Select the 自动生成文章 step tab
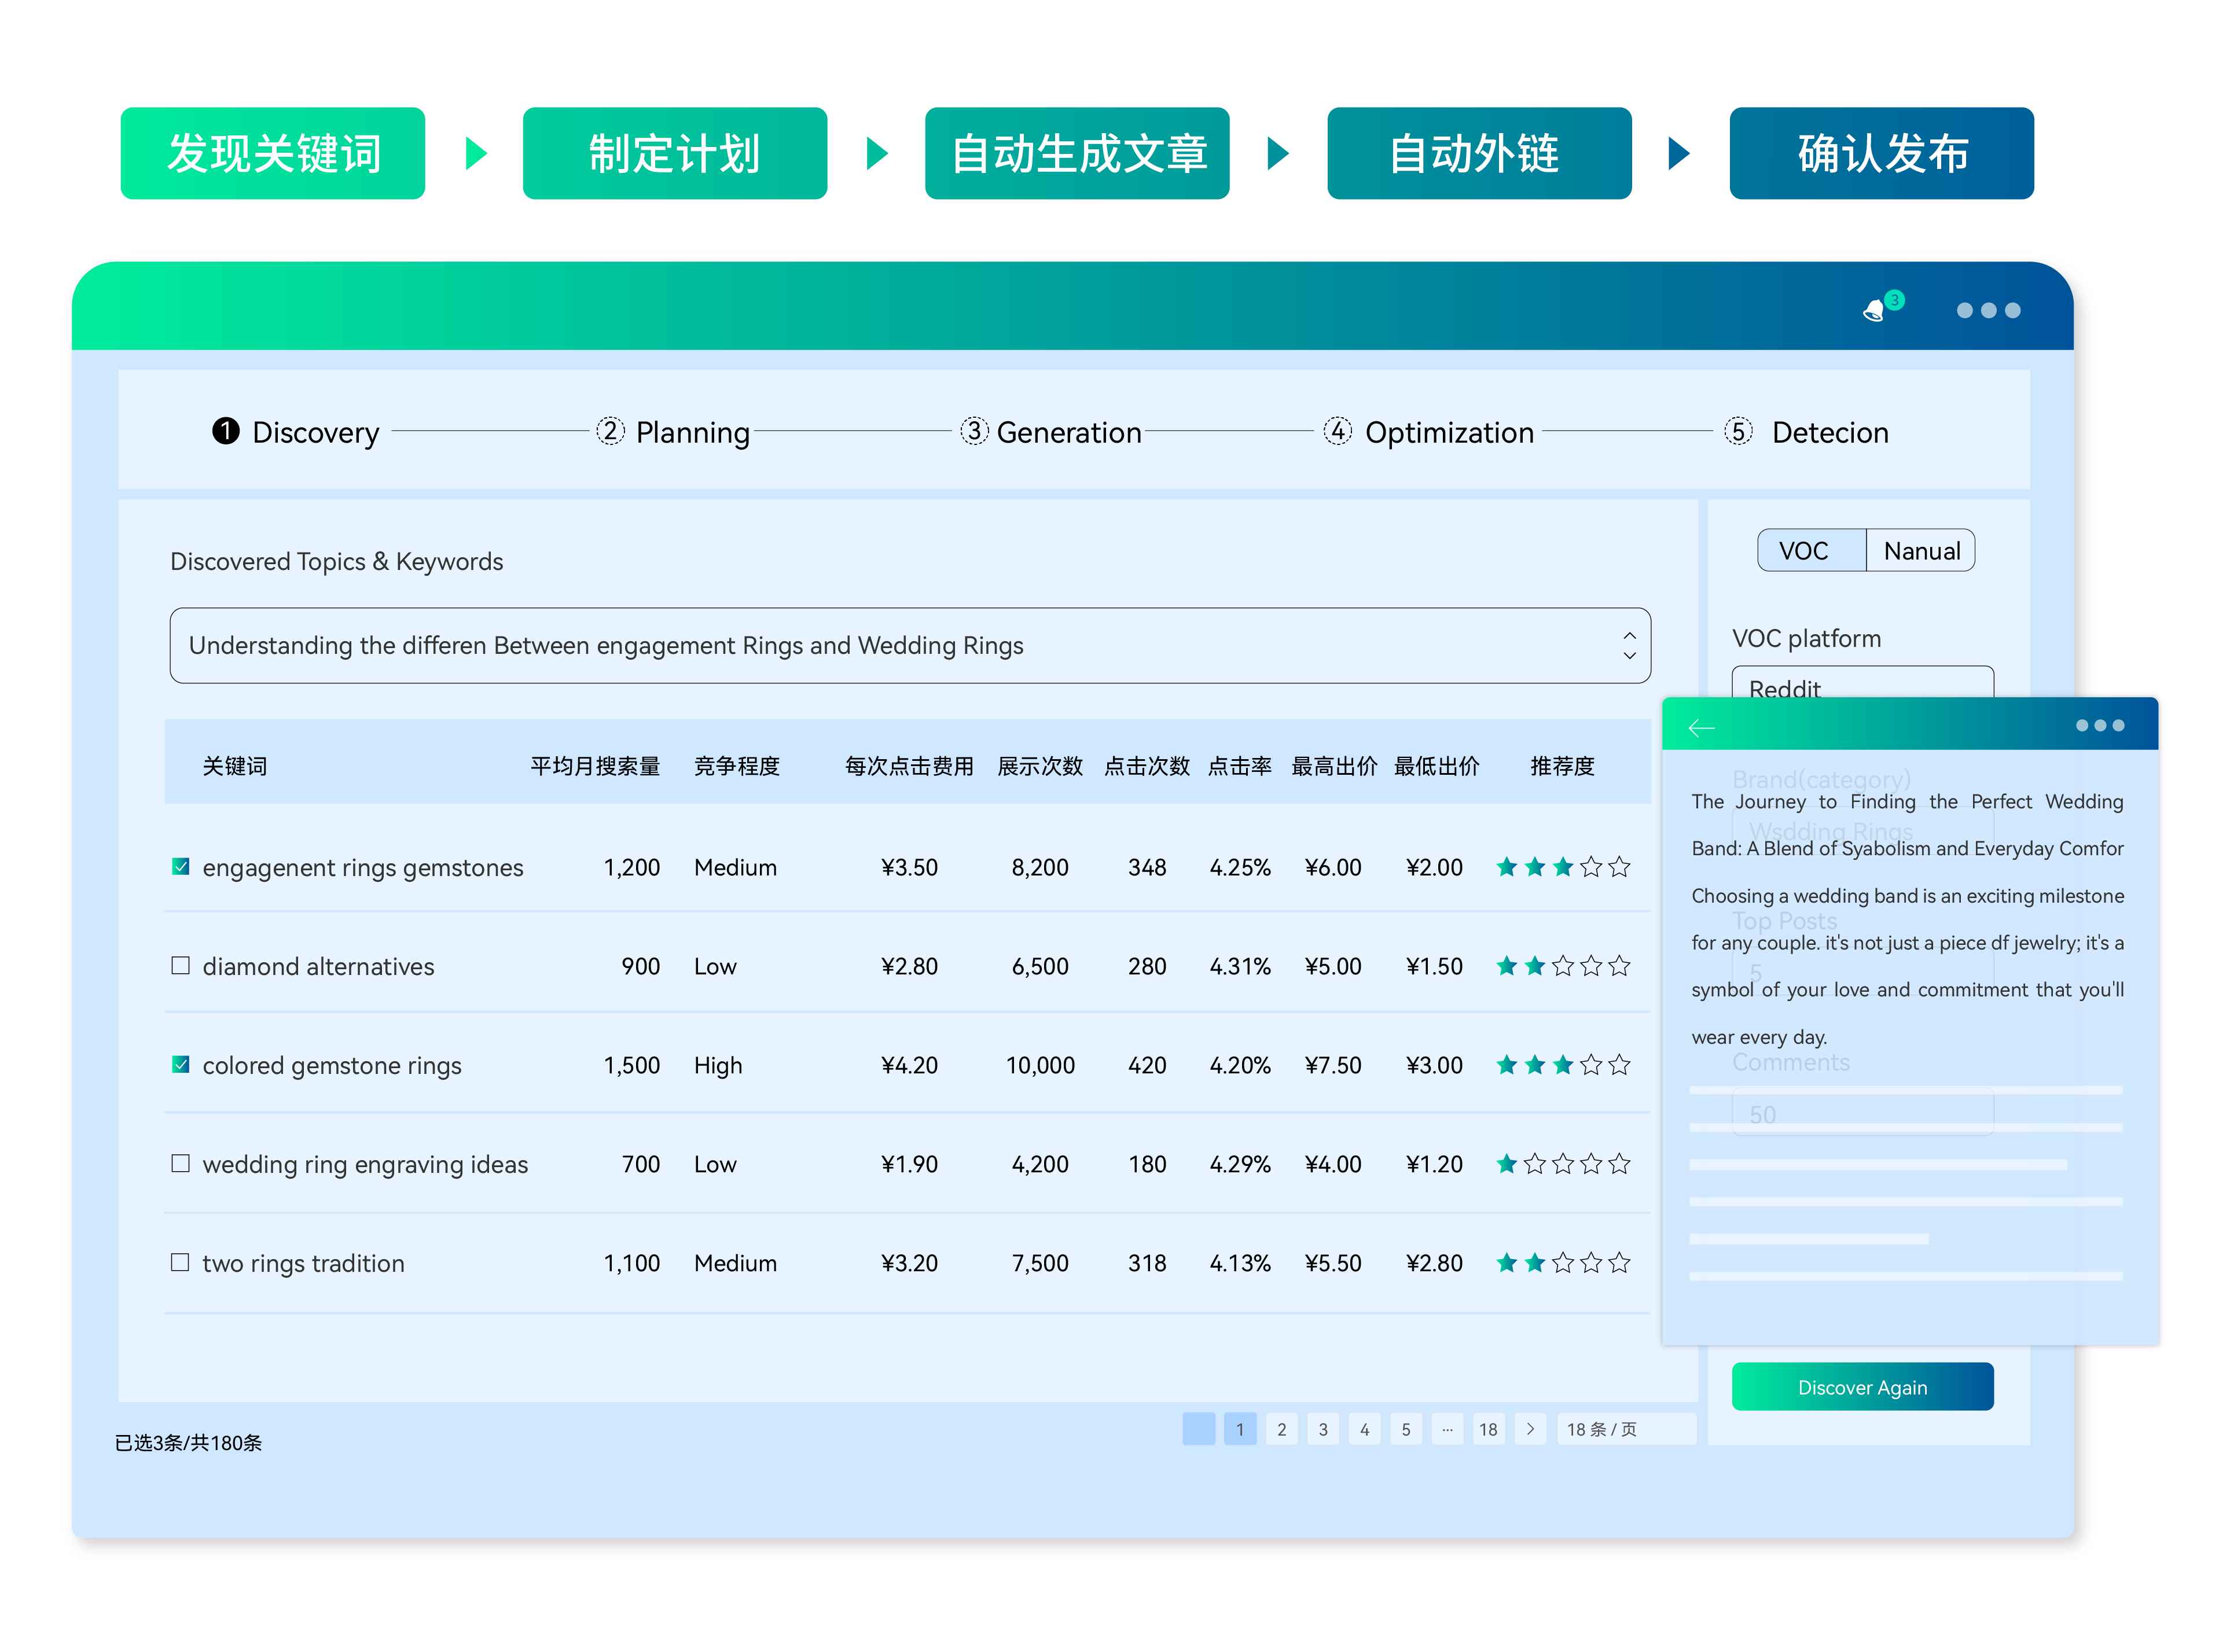The width and height of the screenshot is (2219, 1652). coord(1077,153)
